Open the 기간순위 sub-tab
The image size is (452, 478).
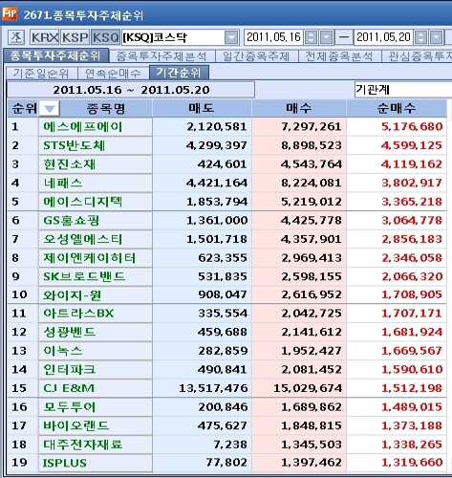pos(179,73)
